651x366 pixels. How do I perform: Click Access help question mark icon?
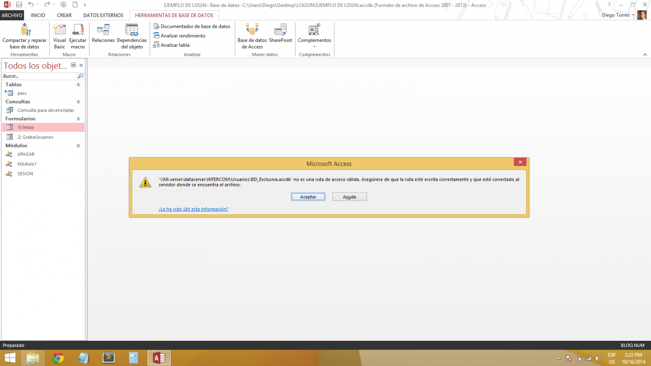(609, 5)
